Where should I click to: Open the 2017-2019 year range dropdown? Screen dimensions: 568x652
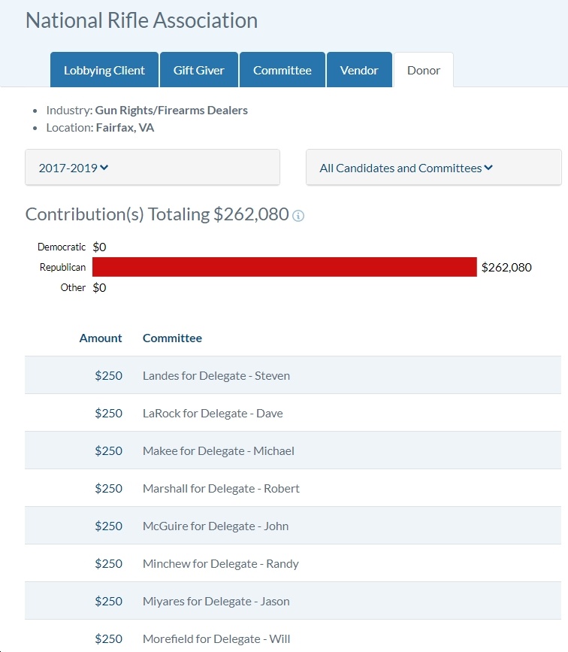(153, 168)
